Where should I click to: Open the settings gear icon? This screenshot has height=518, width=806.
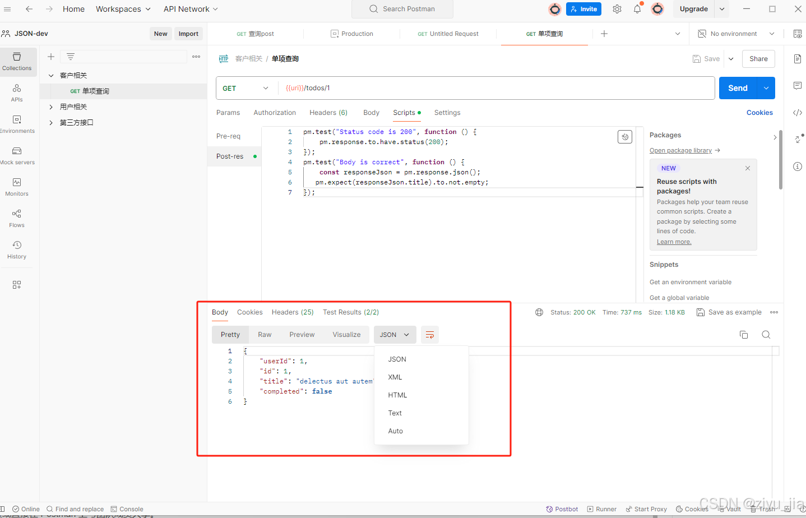pos(617,9)
